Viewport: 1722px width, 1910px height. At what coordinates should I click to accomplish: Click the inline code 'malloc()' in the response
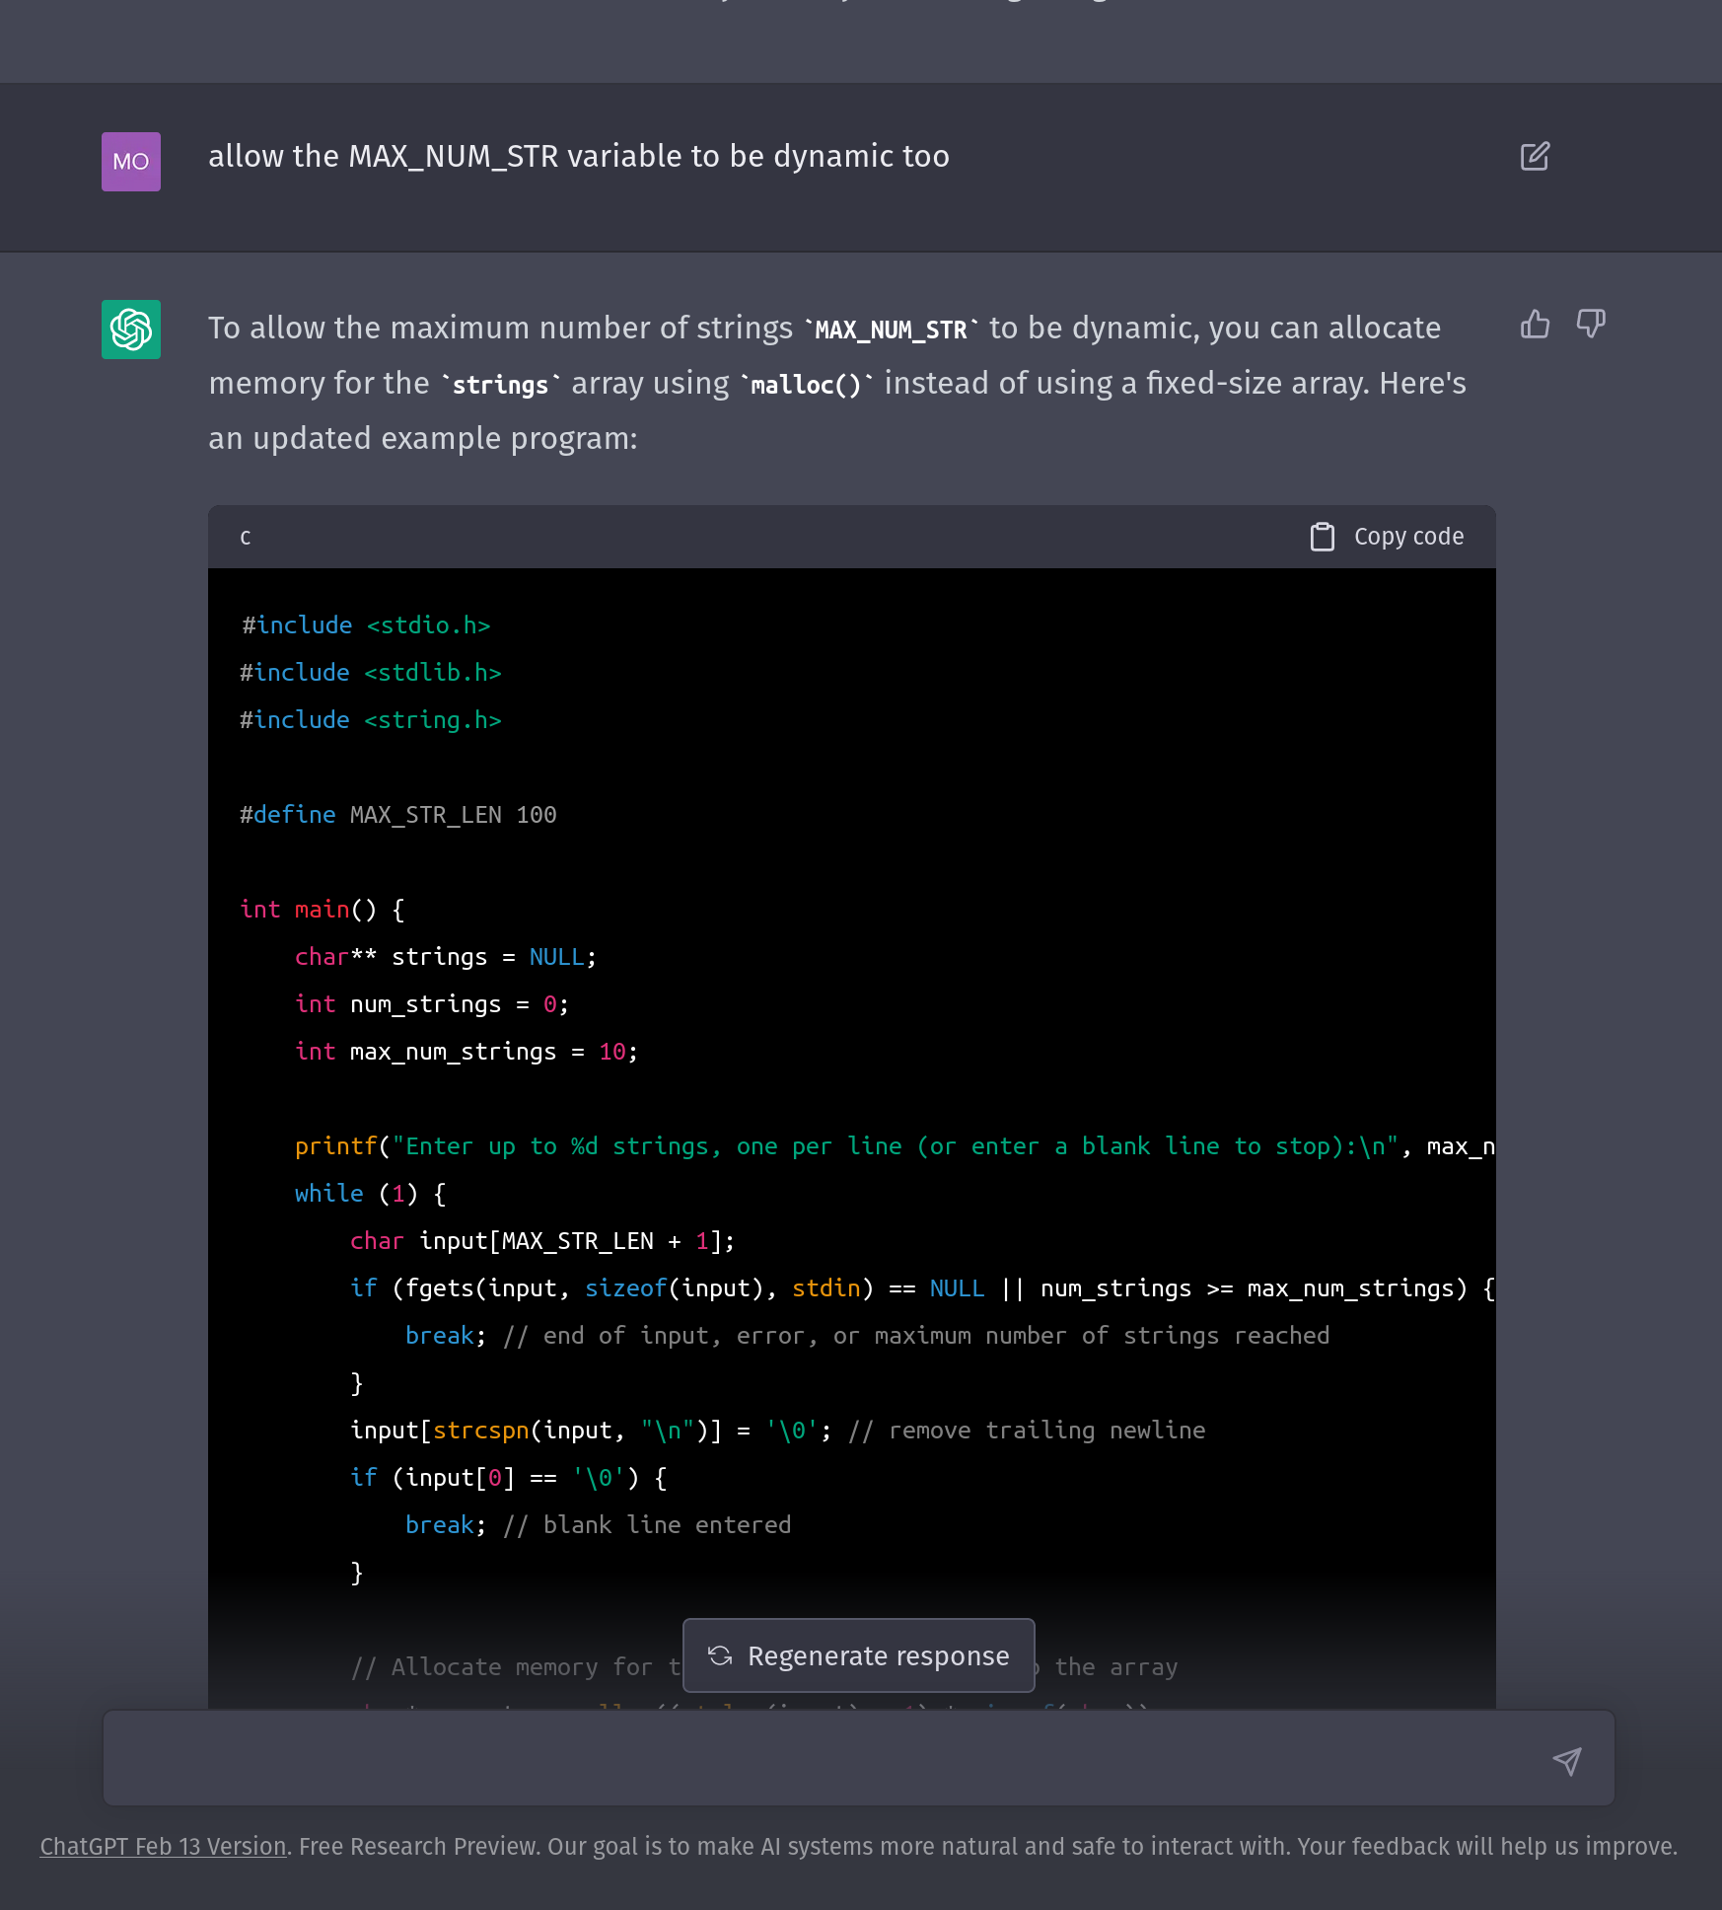[x=807, y=385]
